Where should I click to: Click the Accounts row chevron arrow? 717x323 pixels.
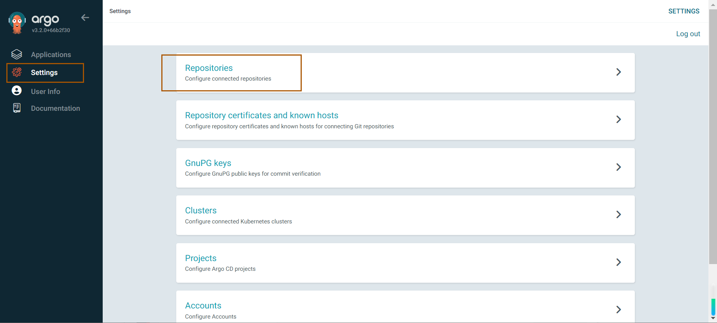point(618,310)
